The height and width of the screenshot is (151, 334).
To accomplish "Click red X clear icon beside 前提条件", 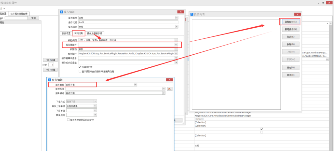I will pos(170,89).
